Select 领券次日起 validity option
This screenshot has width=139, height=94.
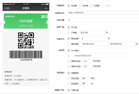69,67
